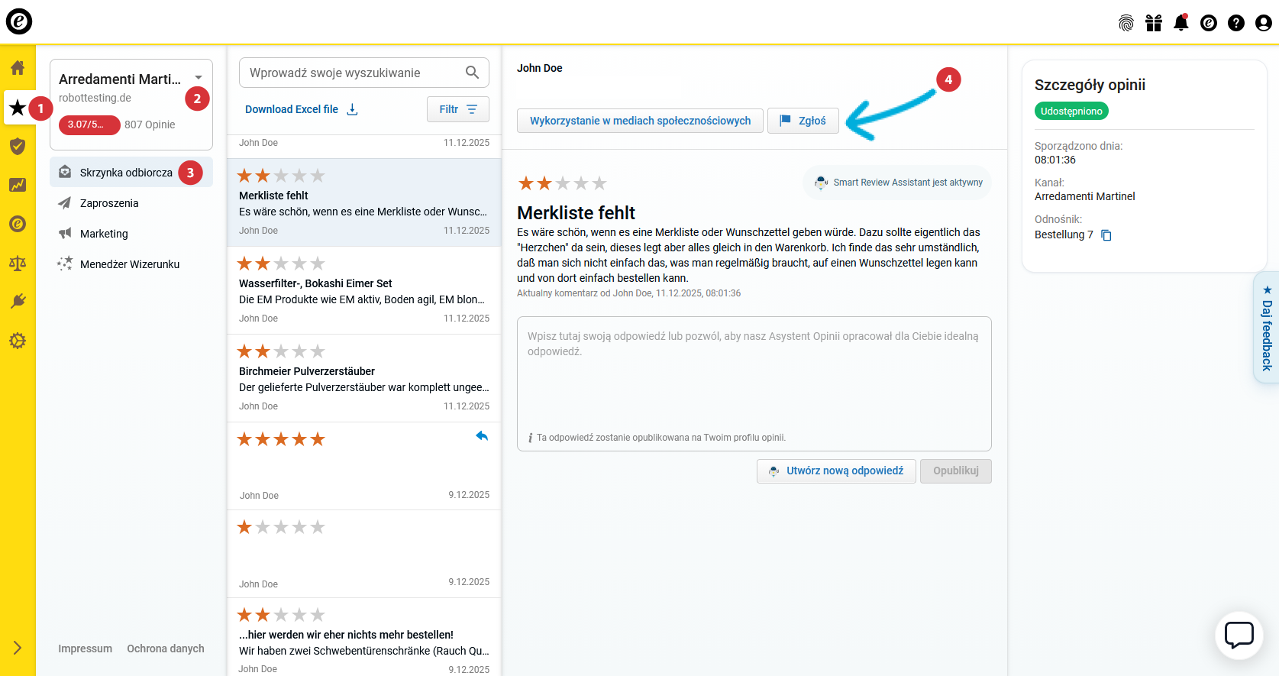Click the balance scales sidebar icon
Image resolution: width=1279 pixels, height=676 pixels.
click(x=18, y=264)
